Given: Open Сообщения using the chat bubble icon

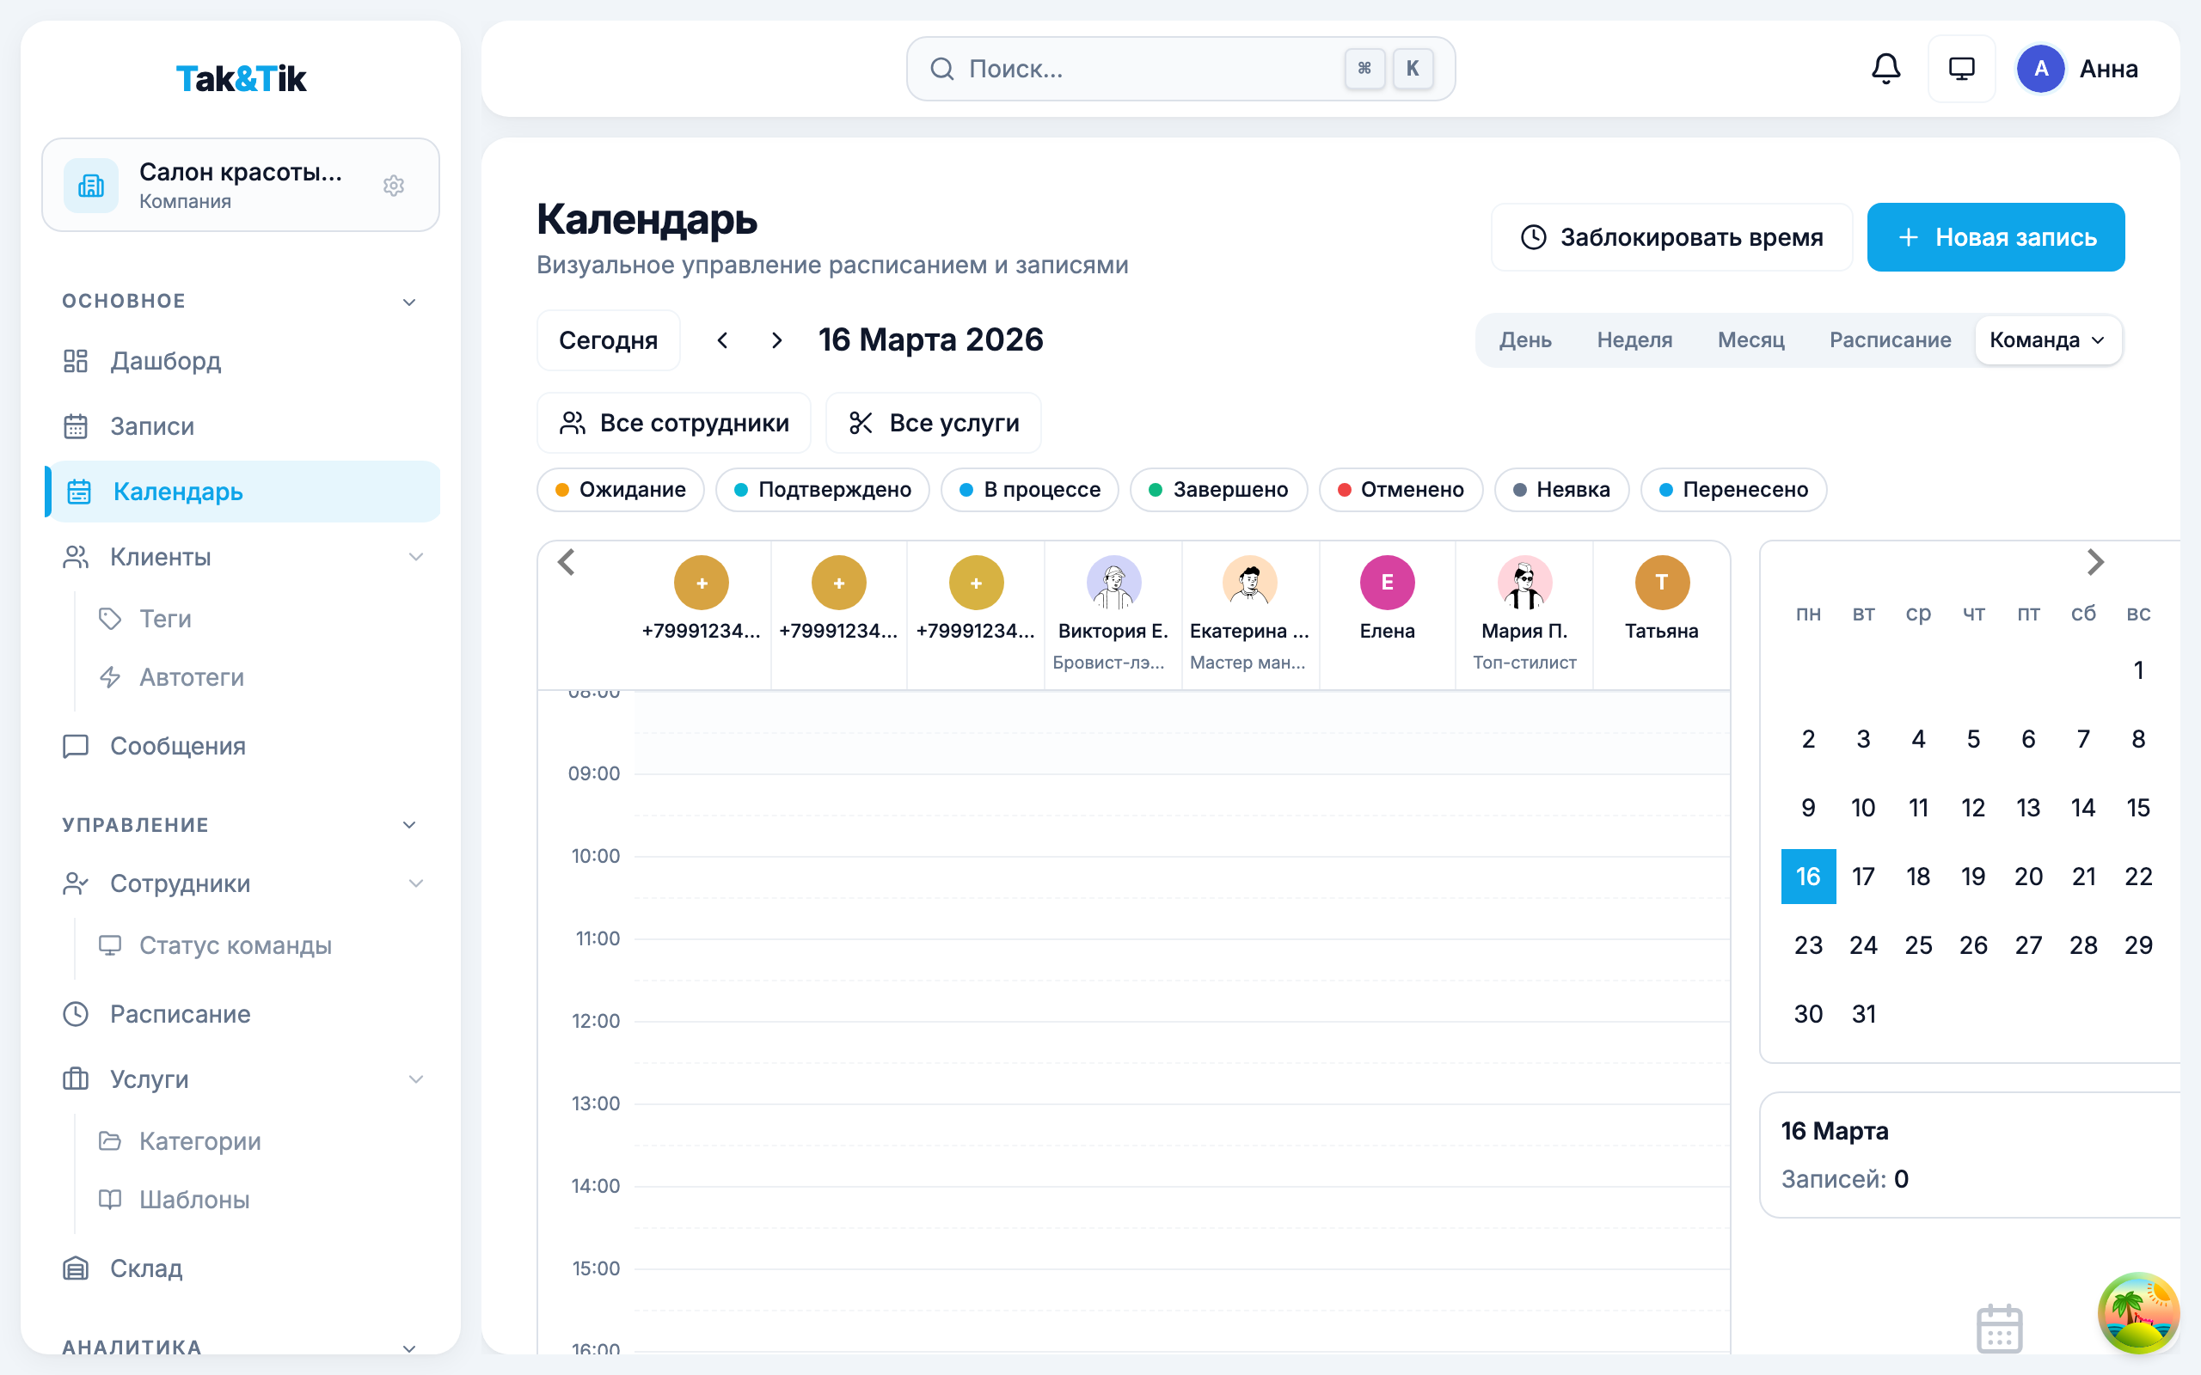Looking at the screenshot, I should tap(75, 746).
